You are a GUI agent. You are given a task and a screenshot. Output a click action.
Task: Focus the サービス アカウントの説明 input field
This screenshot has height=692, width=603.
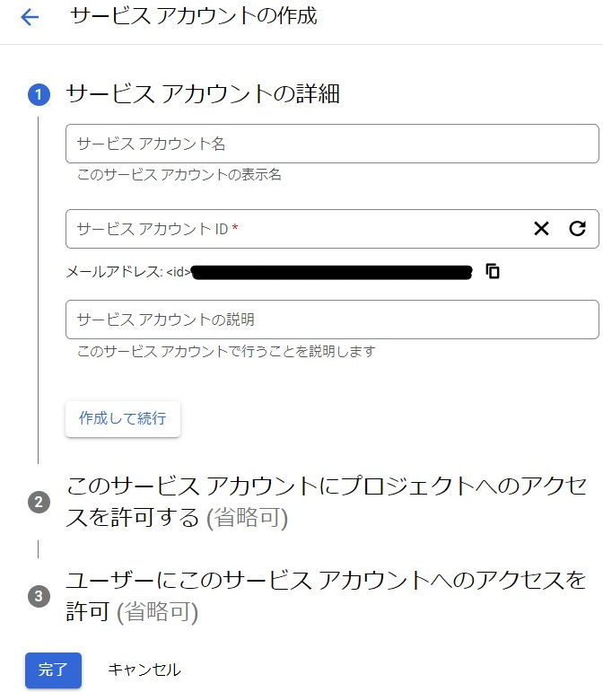click(332, 320)
